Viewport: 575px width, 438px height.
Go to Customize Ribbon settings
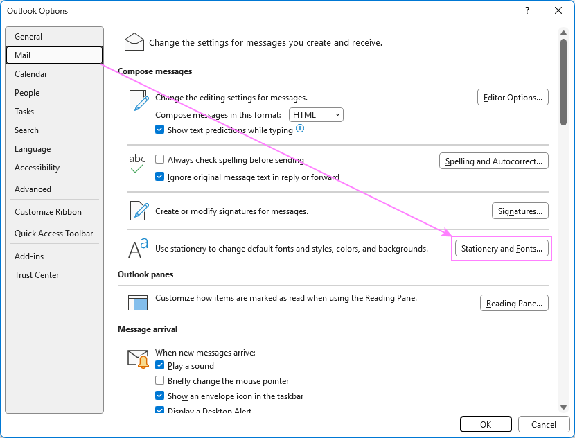54,211
